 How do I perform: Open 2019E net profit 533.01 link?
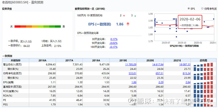click(x=133, y=73)
